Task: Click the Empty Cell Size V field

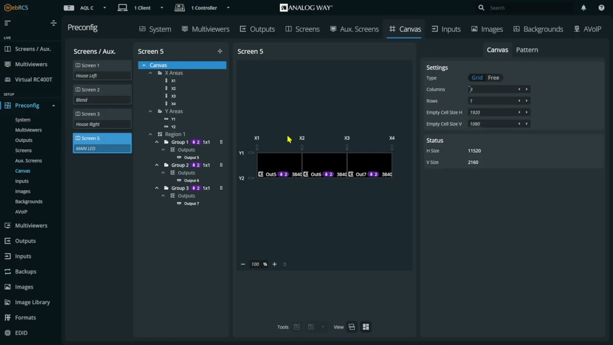Action: pyautogui.click(x=492, y=124)
